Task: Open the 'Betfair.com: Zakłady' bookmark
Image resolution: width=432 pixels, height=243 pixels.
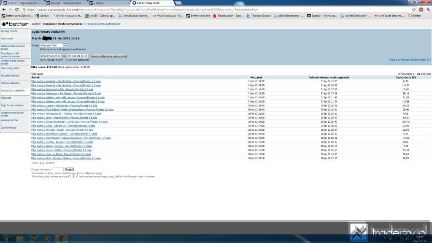Action: tap(17, 16)
